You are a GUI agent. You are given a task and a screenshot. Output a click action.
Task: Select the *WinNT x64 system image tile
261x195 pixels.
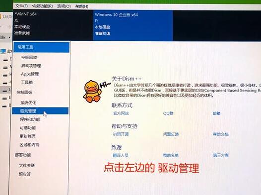(53, 25)
